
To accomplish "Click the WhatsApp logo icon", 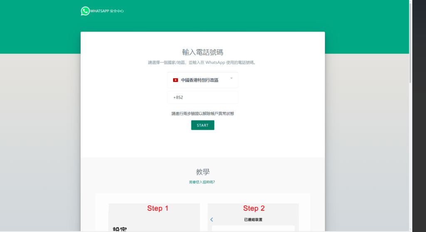I will (85, 11).
